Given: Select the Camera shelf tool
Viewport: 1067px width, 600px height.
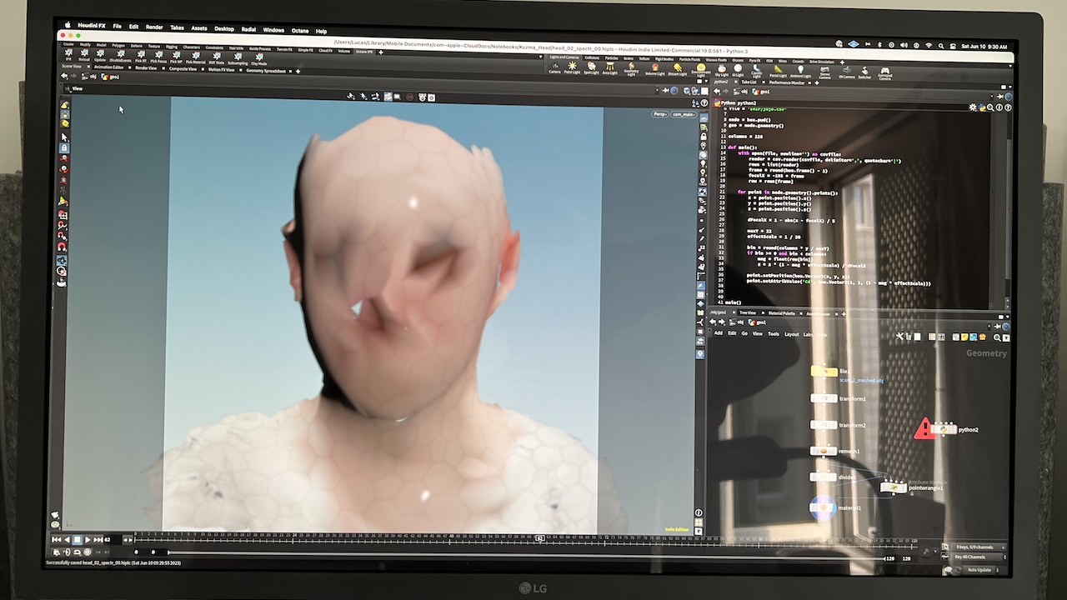Looking at the screenshot, I should pos(554,67).
